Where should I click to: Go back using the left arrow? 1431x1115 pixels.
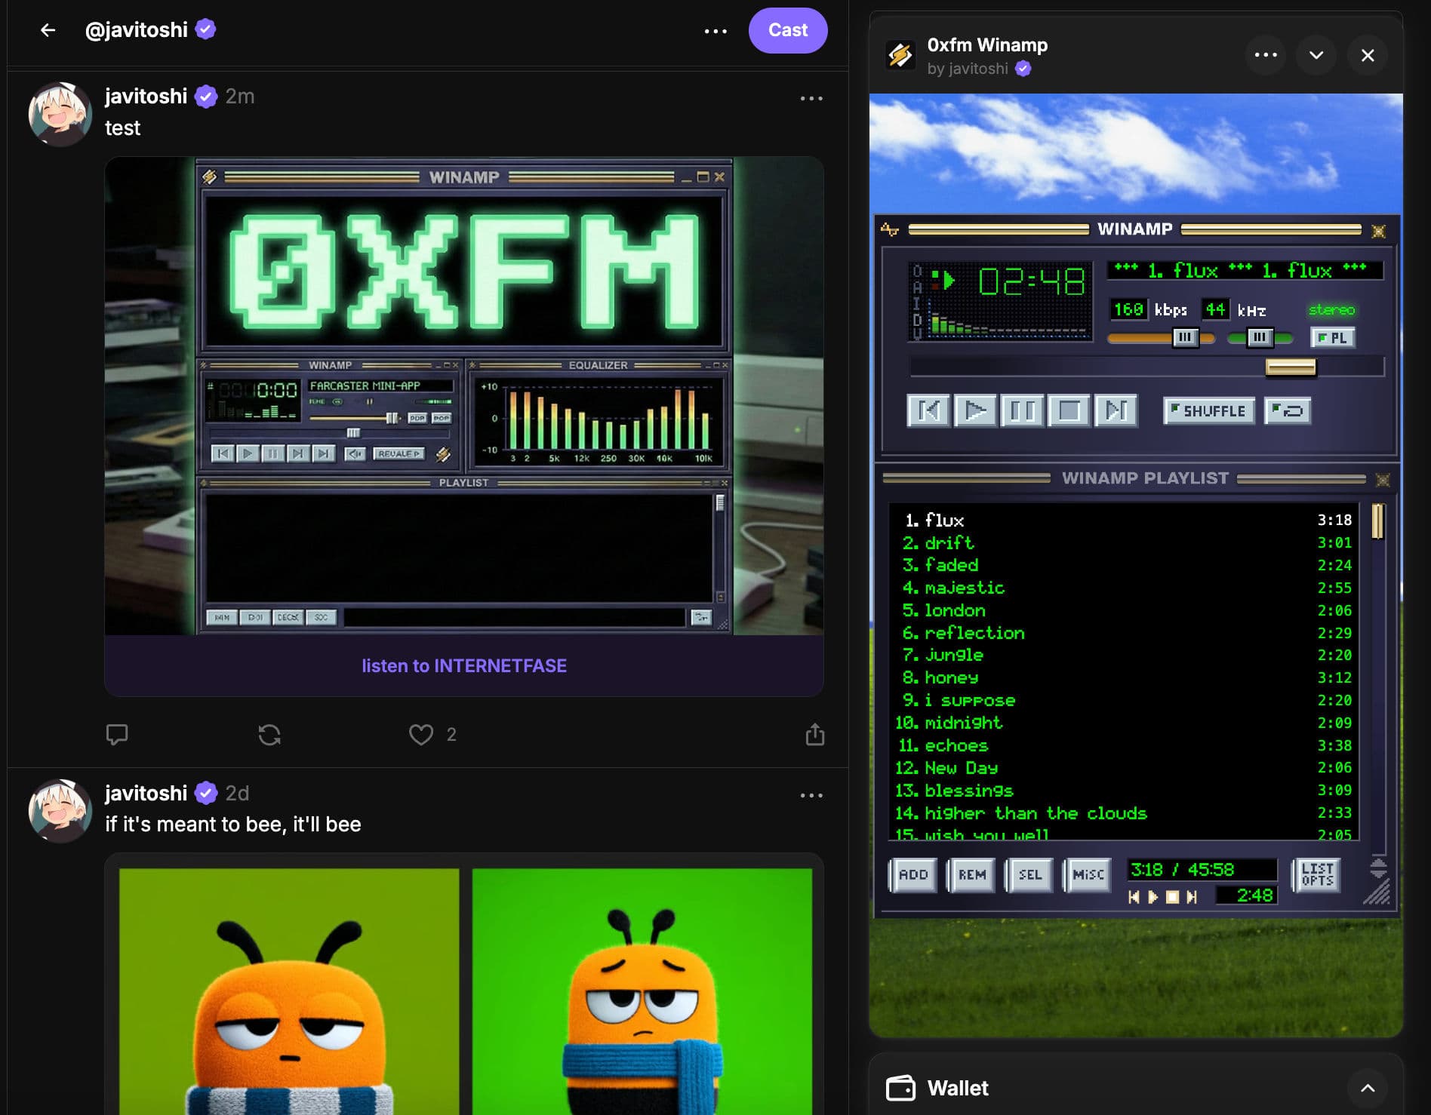click(48, 30)
